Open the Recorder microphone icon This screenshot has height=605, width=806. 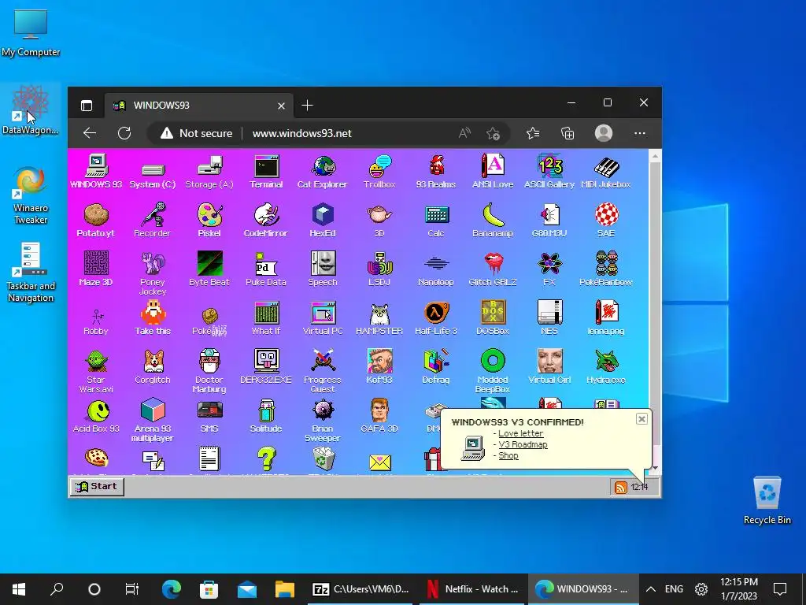pos(153,221)
